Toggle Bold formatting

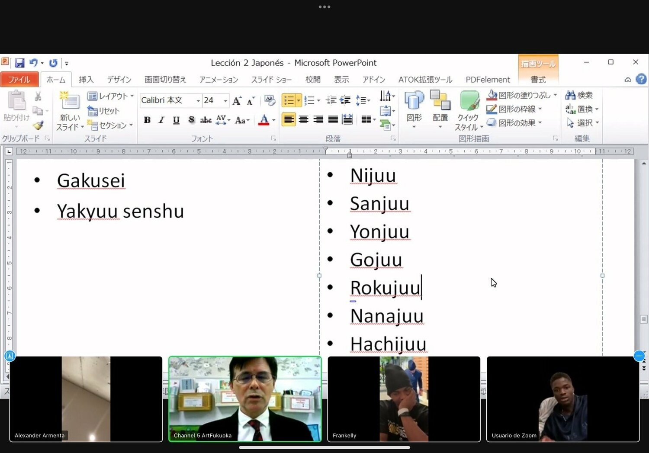click(147, 120)
